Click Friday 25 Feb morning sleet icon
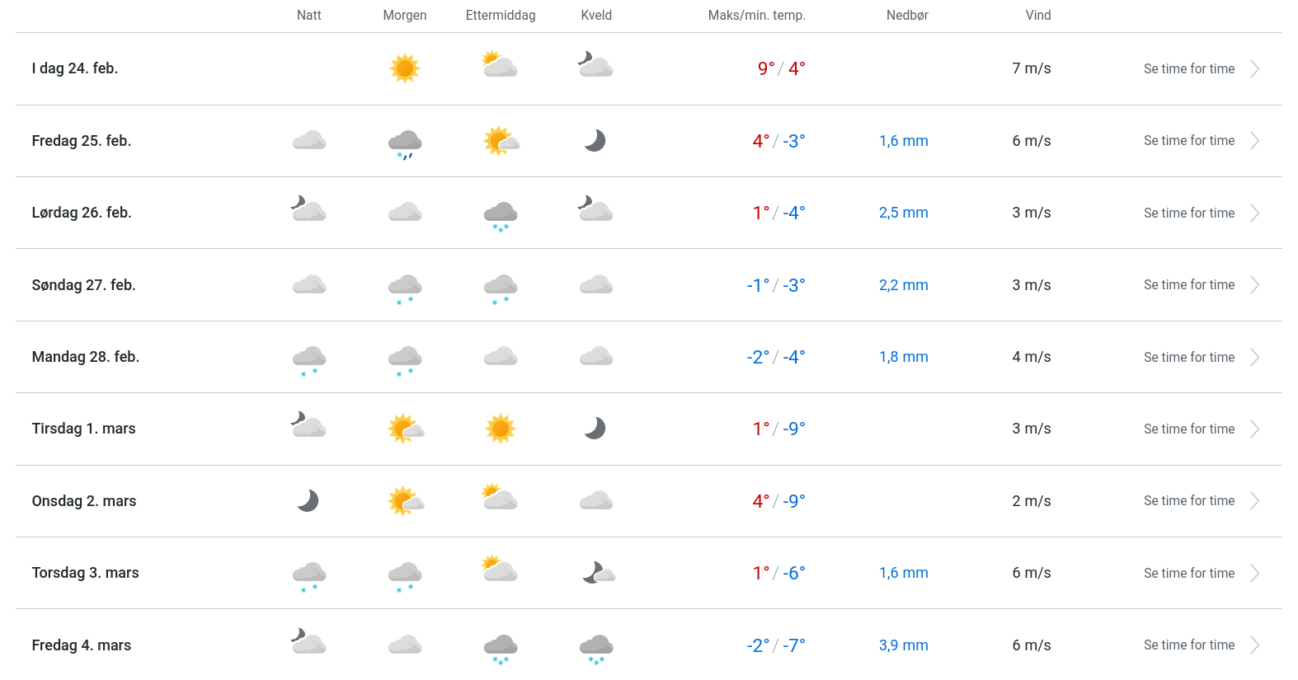Image resolution: width=1298 pixels, height=680 pixels. pyautogui.click(x=405, y=143)
